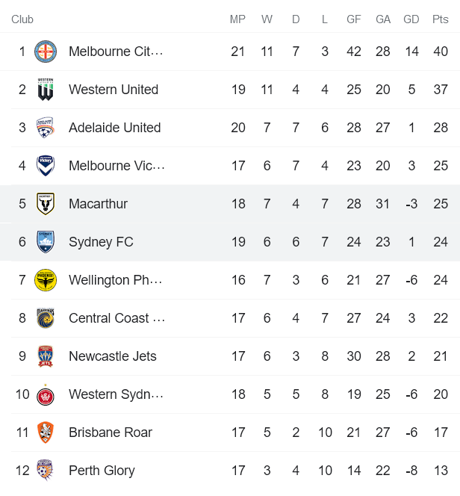Click the Western United logo
The image size is (460, 496).
click(46, 90)
